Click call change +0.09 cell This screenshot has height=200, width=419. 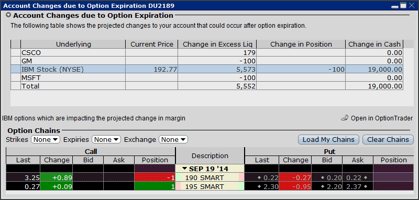[57, 186]
